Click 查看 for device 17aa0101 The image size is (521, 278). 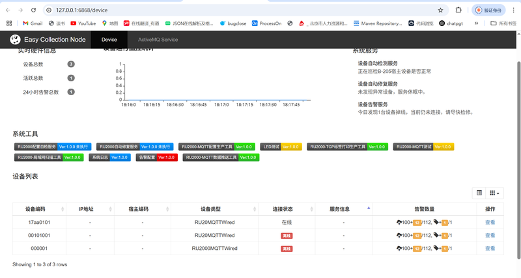tap(490, 222)
